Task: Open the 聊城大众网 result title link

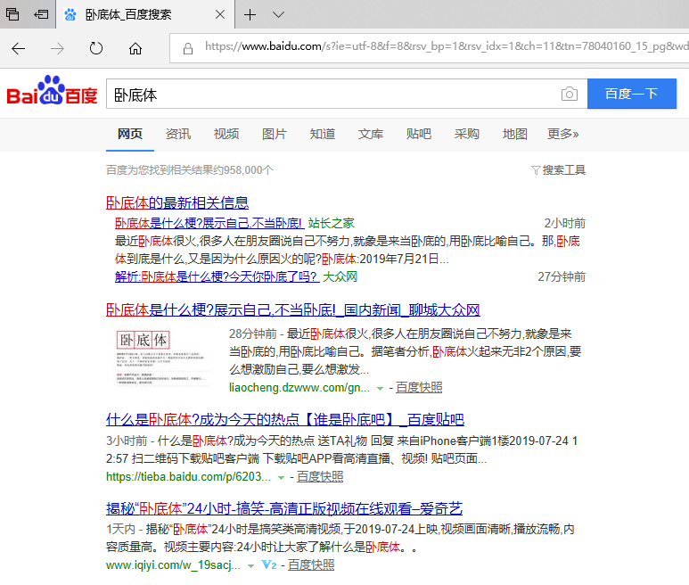Action: [293, 310]
